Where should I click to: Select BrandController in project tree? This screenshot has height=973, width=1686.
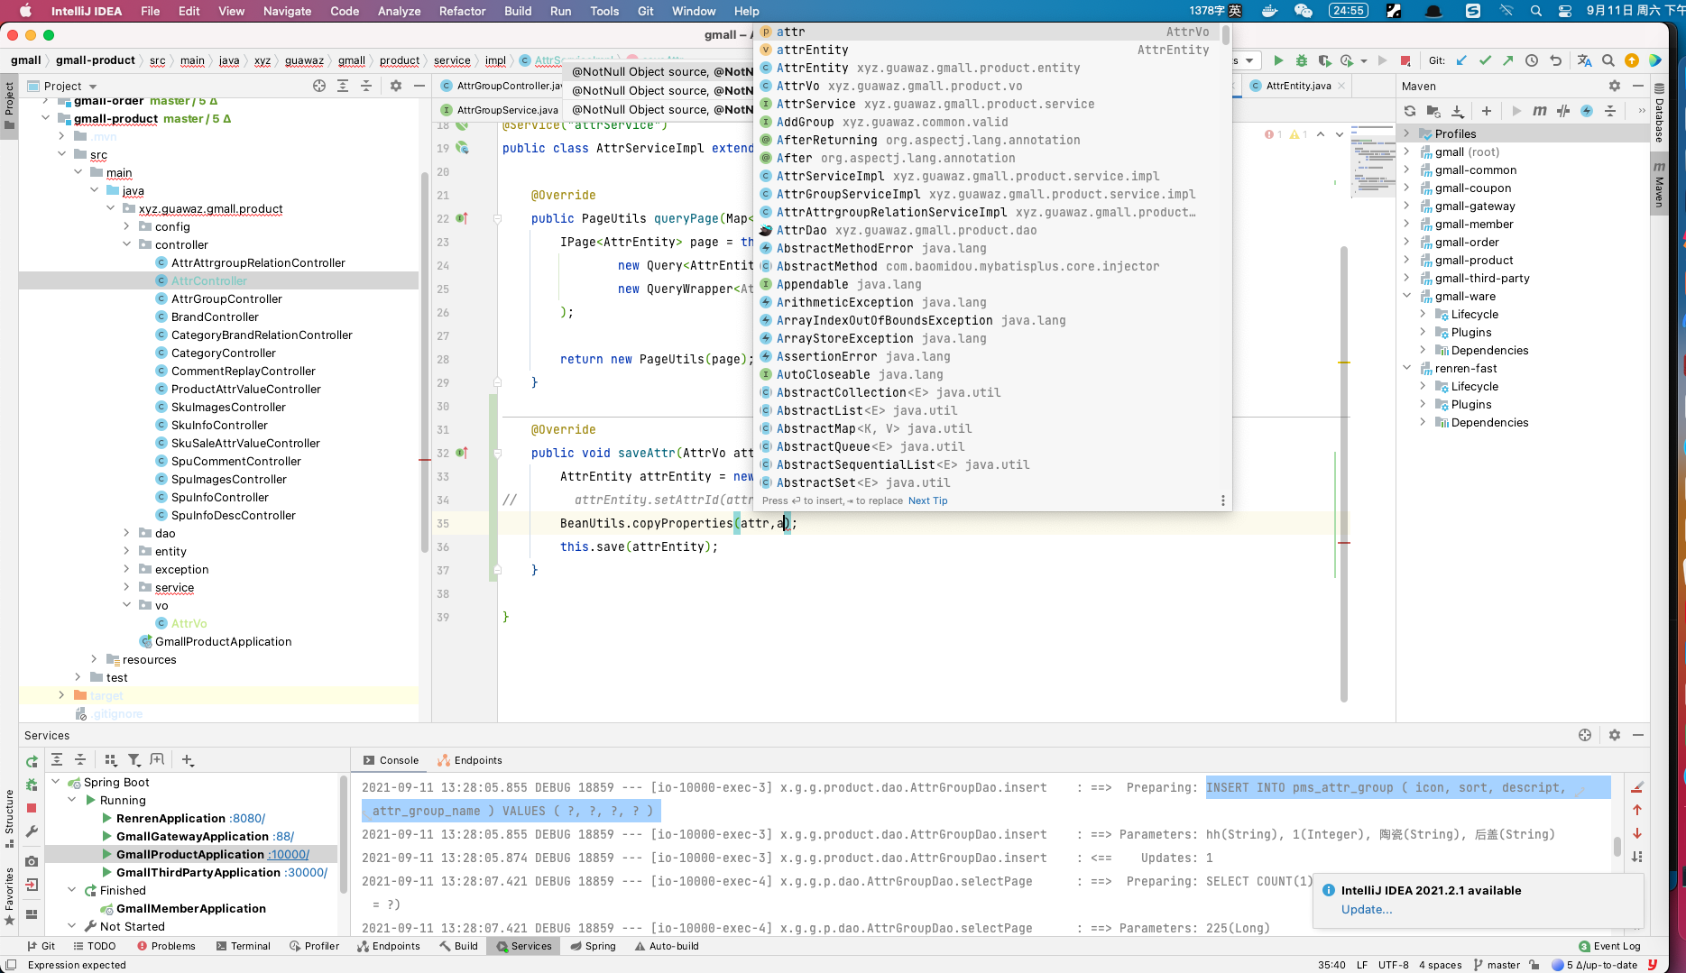click(215, 317)
